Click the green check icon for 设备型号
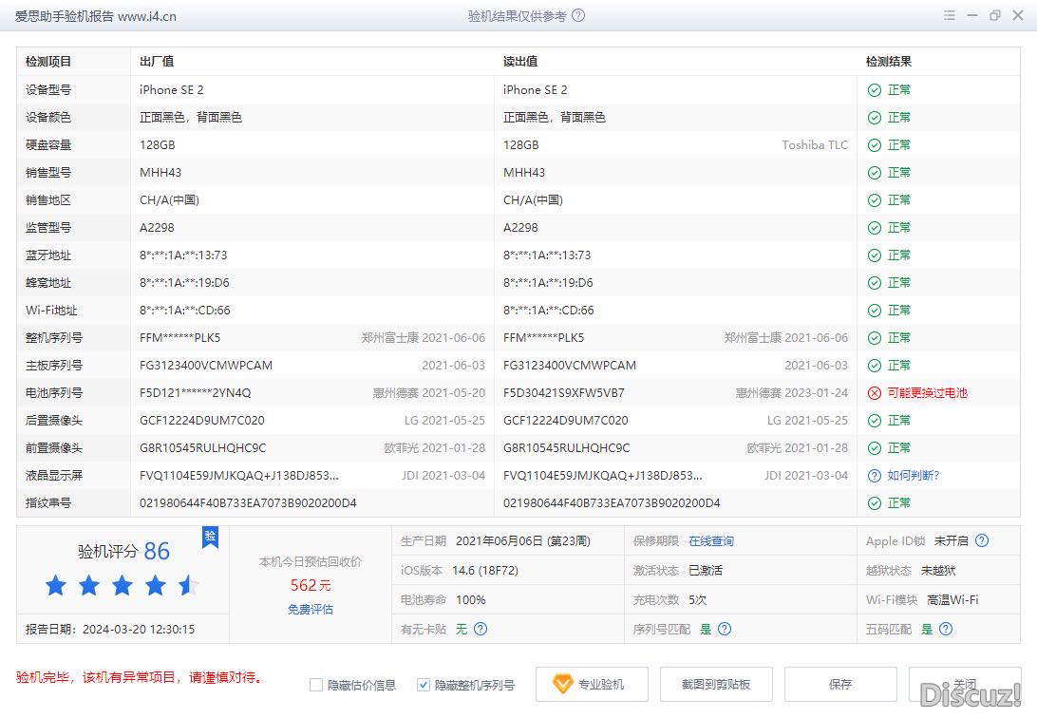Screen dimensions: 1037x718 875,90
